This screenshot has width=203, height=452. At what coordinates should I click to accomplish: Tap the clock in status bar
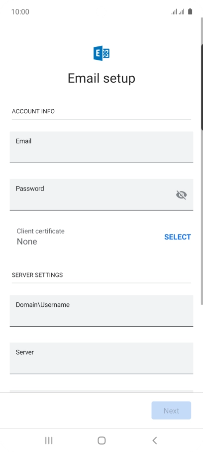pyautogui.click(x=20, y=12)
